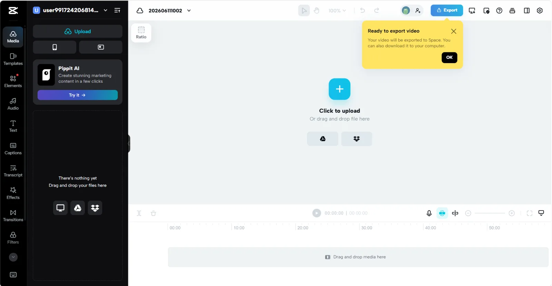Screen dimensions: 552x286
Task: Import from Dropbox in canvas area
Action: (356, 139)
